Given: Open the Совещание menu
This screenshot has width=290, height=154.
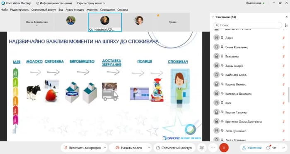Looking at the screenshot, I should [x=107, y=9].
